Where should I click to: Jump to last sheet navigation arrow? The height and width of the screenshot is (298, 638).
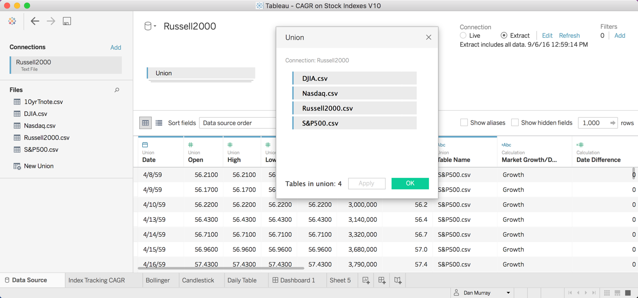tap(594, 293)
